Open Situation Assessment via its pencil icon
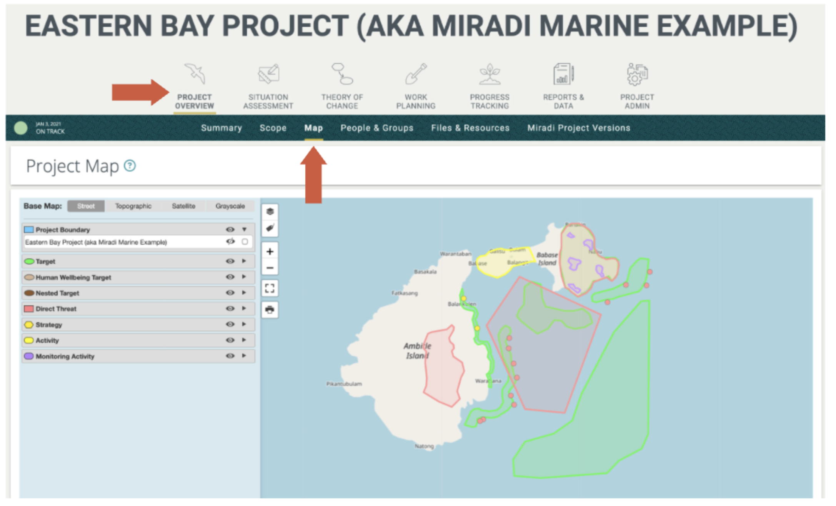The width and height of the screenshot is (836, 506). [268, 73]
